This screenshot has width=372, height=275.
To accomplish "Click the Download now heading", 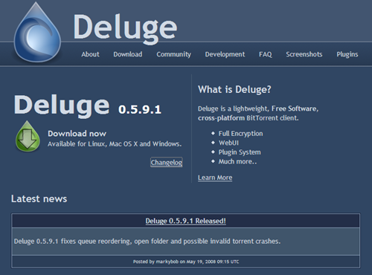I will tap(77, 134).
